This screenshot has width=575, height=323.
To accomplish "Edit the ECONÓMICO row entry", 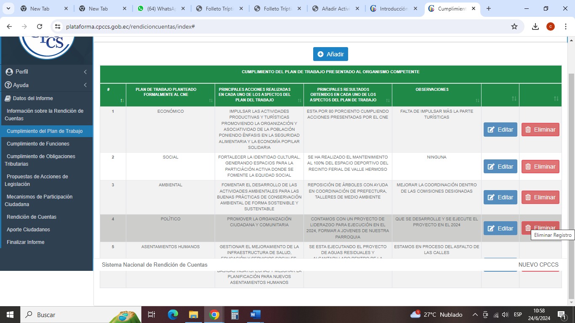I will (500, 130).
